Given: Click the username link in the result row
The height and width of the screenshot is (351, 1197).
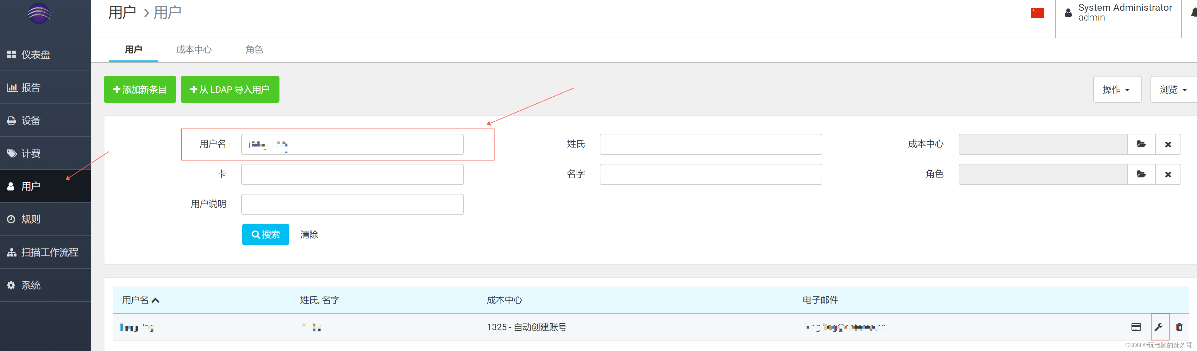Looking at the screenshot, I should coord(137,327).
